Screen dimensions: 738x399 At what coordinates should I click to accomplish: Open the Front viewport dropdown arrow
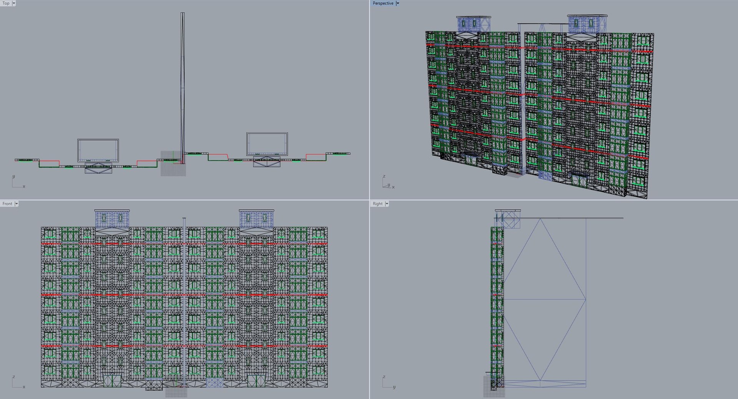pos(17,204)
